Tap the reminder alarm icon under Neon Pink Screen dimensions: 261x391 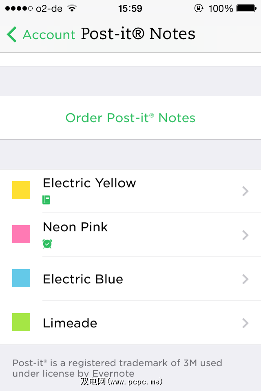click(x=47, y=244)
